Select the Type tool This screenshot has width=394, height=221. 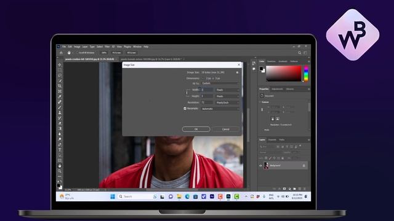60,150
